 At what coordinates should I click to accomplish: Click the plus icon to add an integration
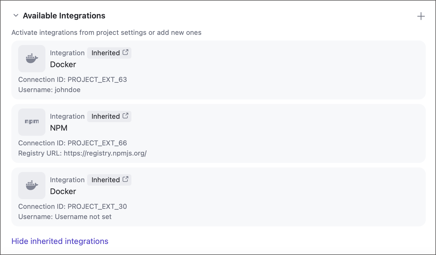point(421,16)
